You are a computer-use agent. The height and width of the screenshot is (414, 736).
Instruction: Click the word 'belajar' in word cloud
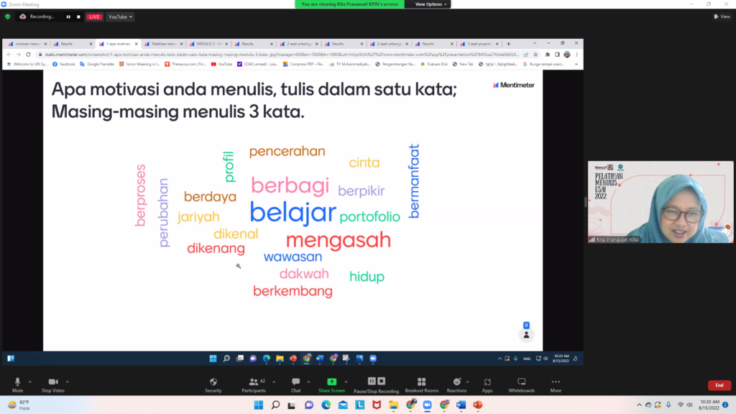293,212
